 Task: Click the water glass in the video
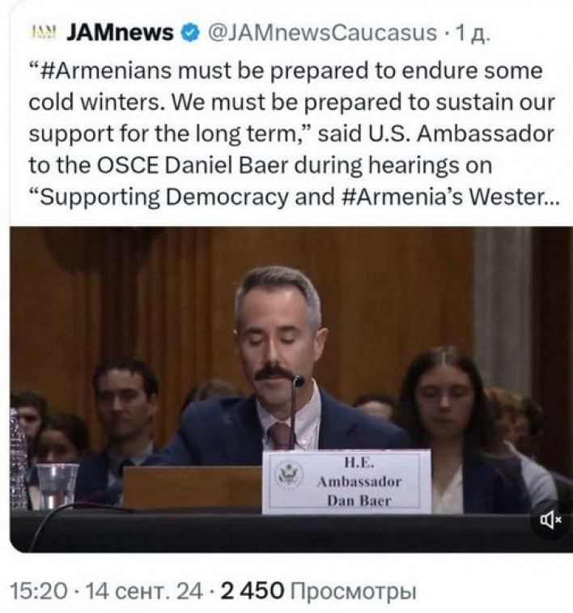pos(57,486)
